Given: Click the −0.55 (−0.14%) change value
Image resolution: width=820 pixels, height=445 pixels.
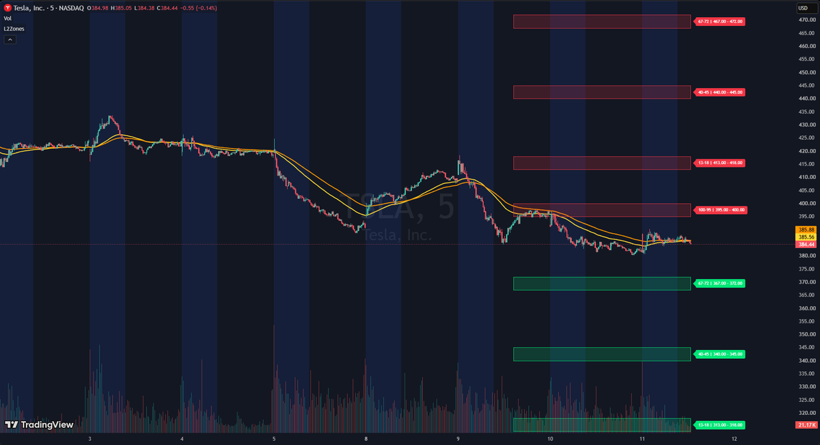Looking at the screenshot, I should [x=197, y=8].
